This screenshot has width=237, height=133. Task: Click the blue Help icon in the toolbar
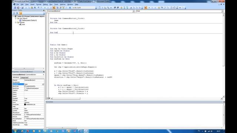pos(70,7)
